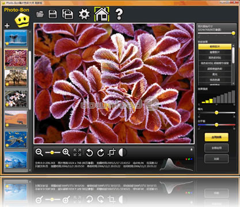This screenshot has height=207, width=240.
Task: Select the sea turtle thumbnail
Action: click(16, 140)
